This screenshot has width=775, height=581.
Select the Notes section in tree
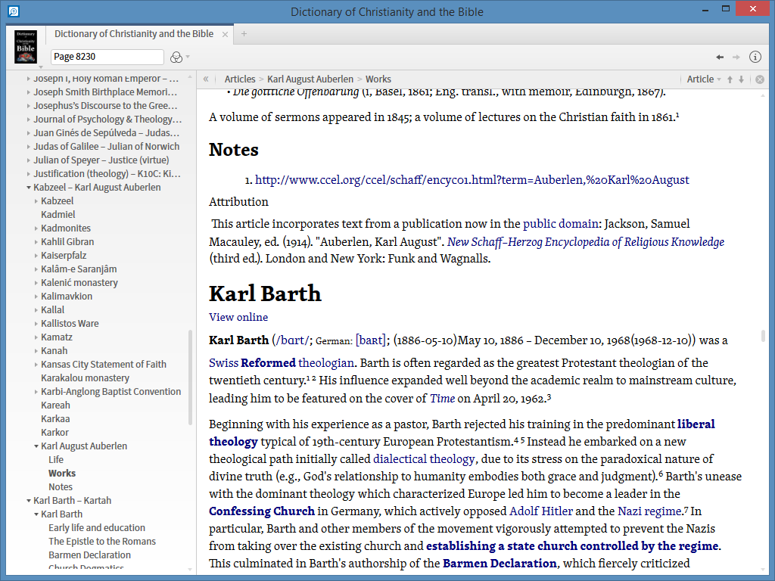point(61,486)
